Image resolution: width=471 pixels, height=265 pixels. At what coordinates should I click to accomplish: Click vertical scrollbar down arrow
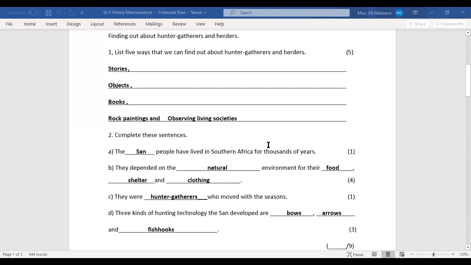pos(468,247)
